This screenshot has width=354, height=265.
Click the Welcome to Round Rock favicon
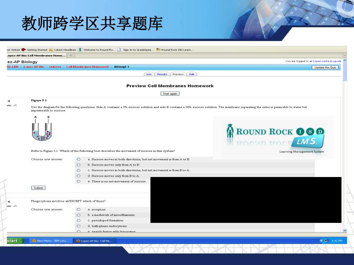[x=80, y=50]
